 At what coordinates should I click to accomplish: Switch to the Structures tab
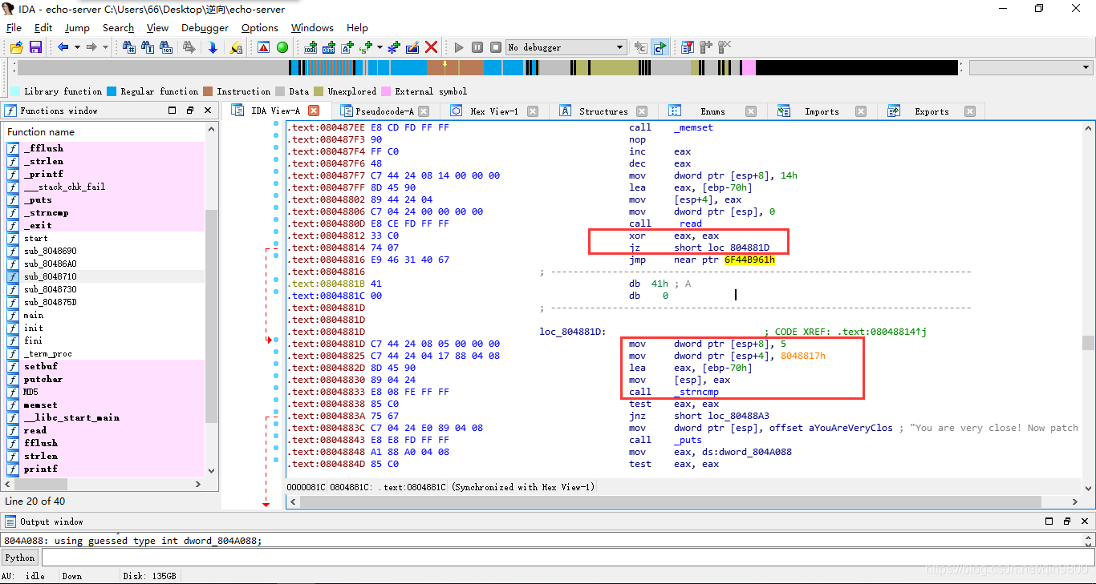603,111
